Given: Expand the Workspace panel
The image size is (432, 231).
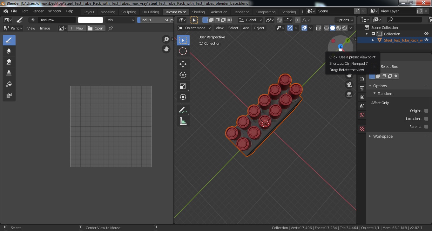Looking at the screenshot, I should pyautogui.click(x=383, y=136).
